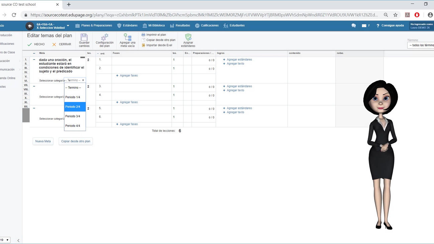Image resolution: width=434 pixels, height=244 pixels.
Task: Jump to month VII. in side index
Action: click(26, 85)
